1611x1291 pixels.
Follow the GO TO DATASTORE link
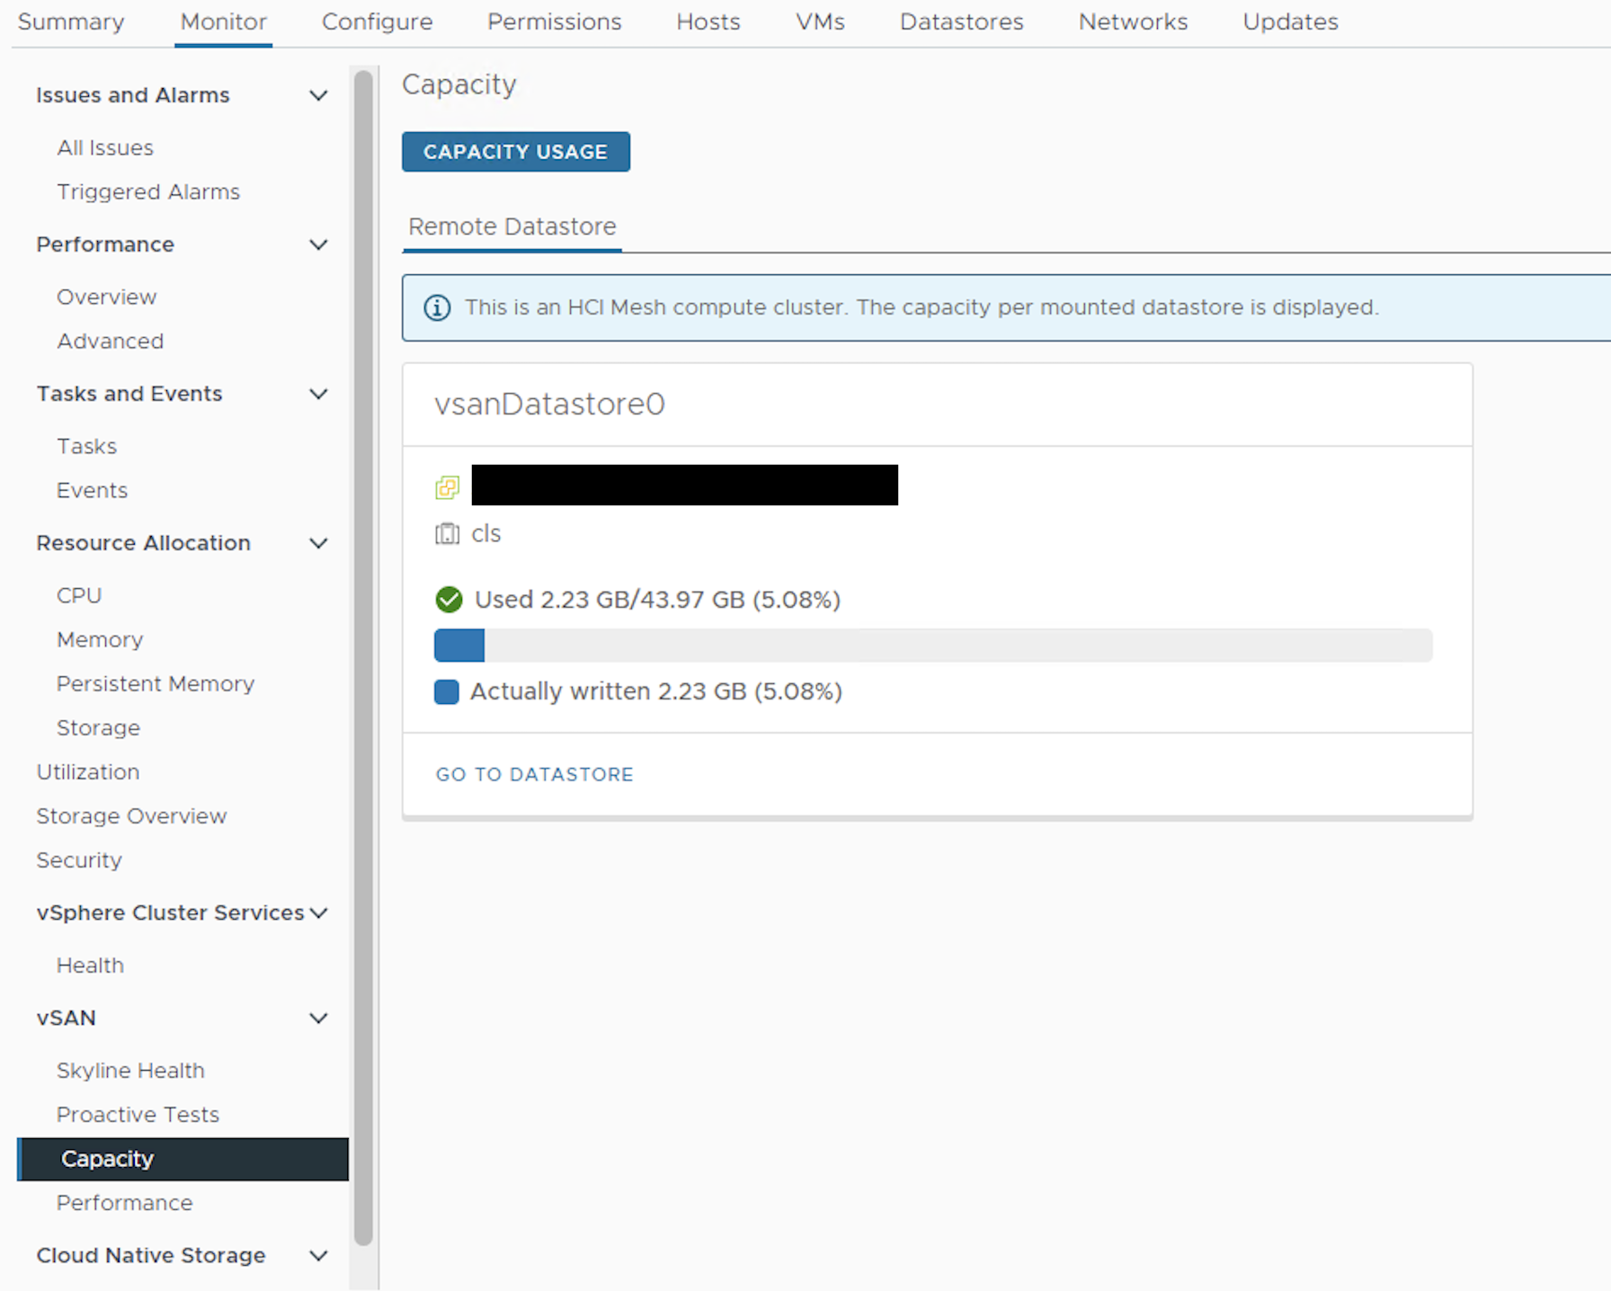pyautogui.click(x=534, y=774)
